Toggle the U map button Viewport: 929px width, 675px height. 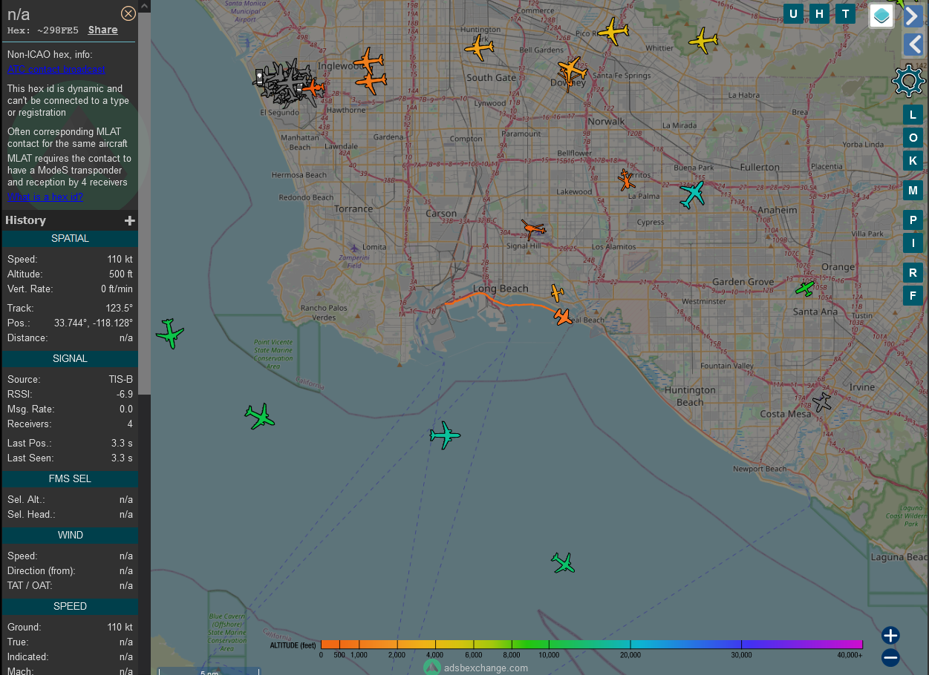pyautogui.click(x=793, y=14)
